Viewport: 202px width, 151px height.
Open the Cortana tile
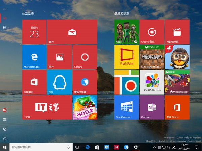pyautogui.click(x=85, y=57)
